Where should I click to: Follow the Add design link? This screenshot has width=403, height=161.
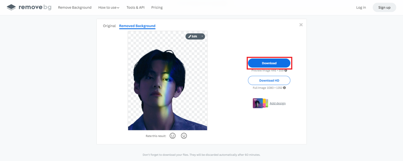(277, 103)
